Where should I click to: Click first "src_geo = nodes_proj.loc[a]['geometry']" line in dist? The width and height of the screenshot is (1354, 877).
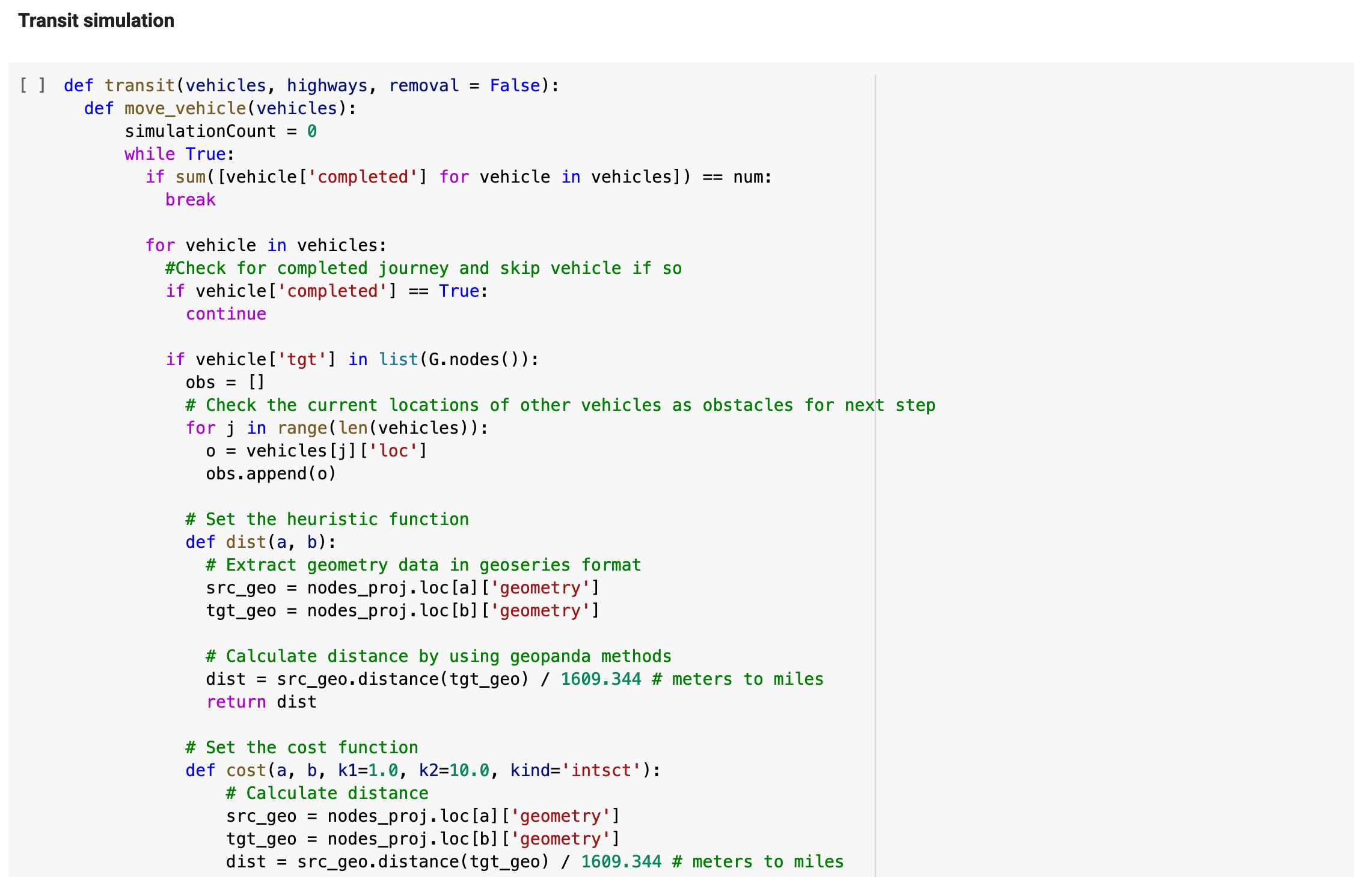pos(403,587)
